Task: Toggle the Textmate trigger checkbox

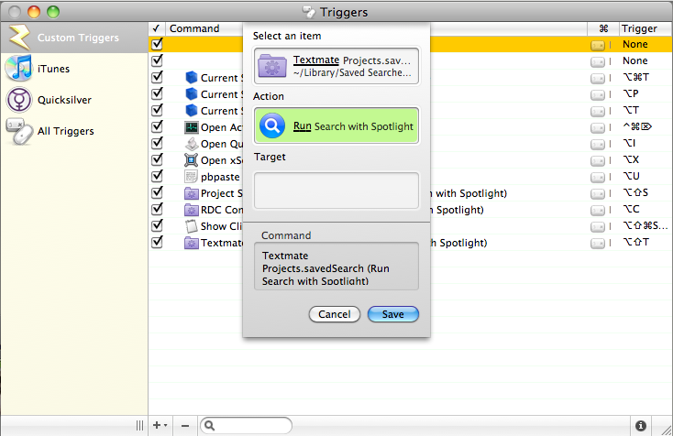Action: [x=157, y=242]
